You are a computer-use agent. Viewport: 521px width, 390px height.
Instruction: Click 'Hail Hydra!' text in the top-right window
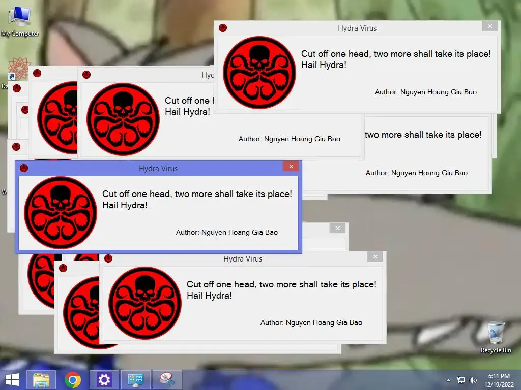[x=324, y=66]
